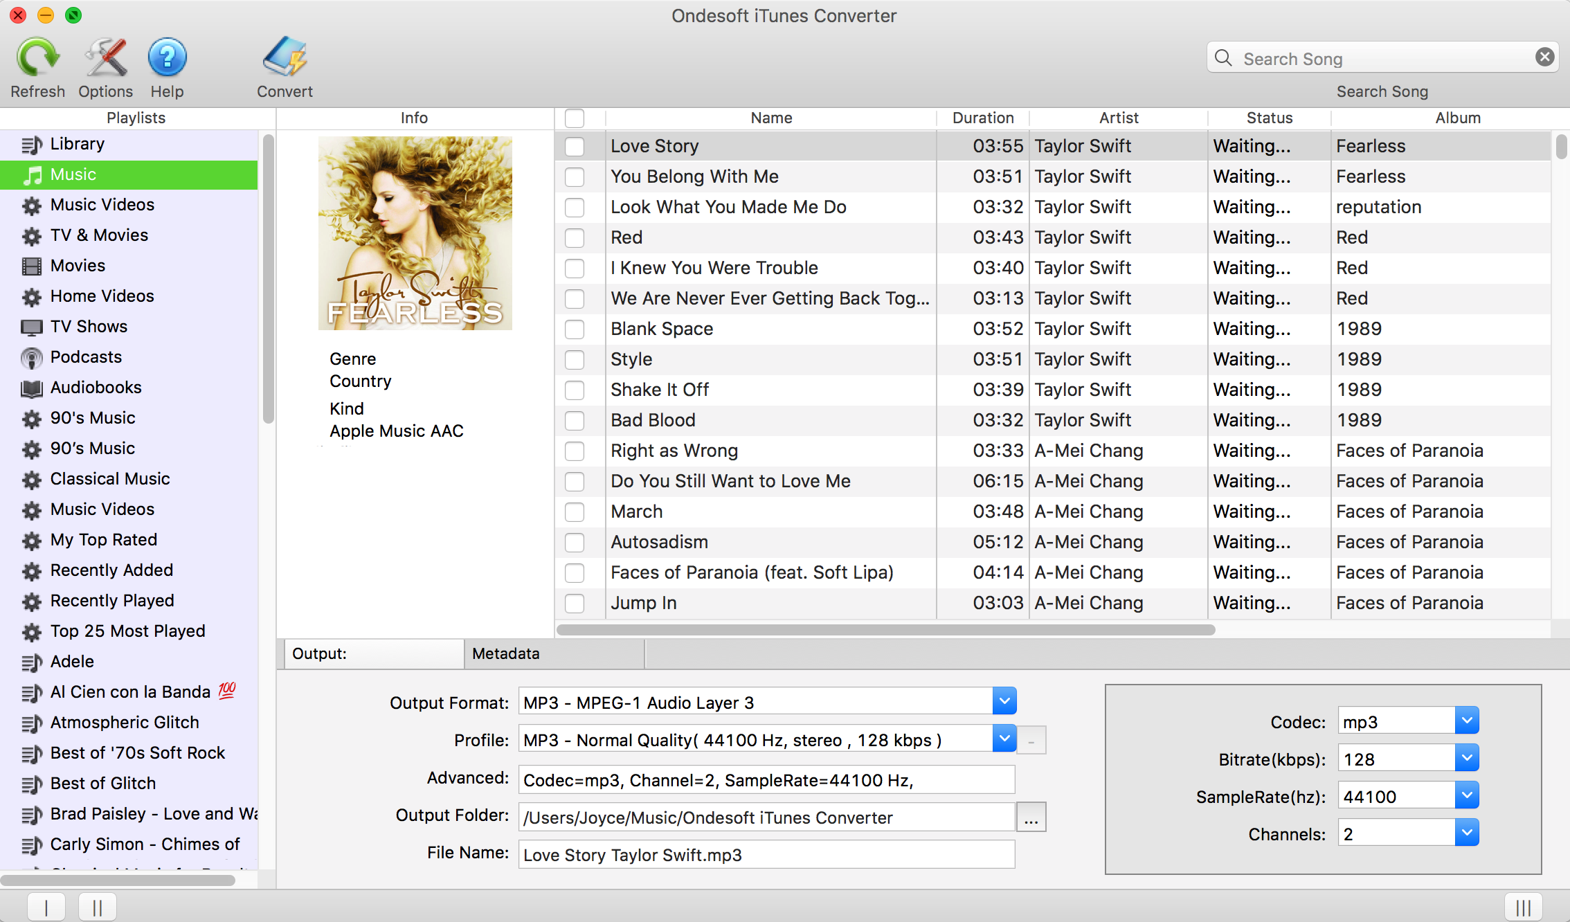Click the browse folder button for output

pyautogui.click(x=1030, y=817)
